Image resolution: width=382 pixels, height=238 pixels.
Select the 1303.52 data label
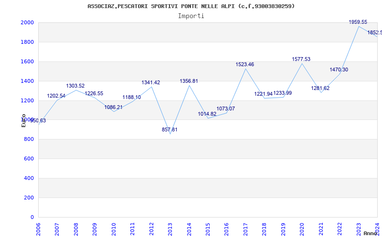point(75,86)
